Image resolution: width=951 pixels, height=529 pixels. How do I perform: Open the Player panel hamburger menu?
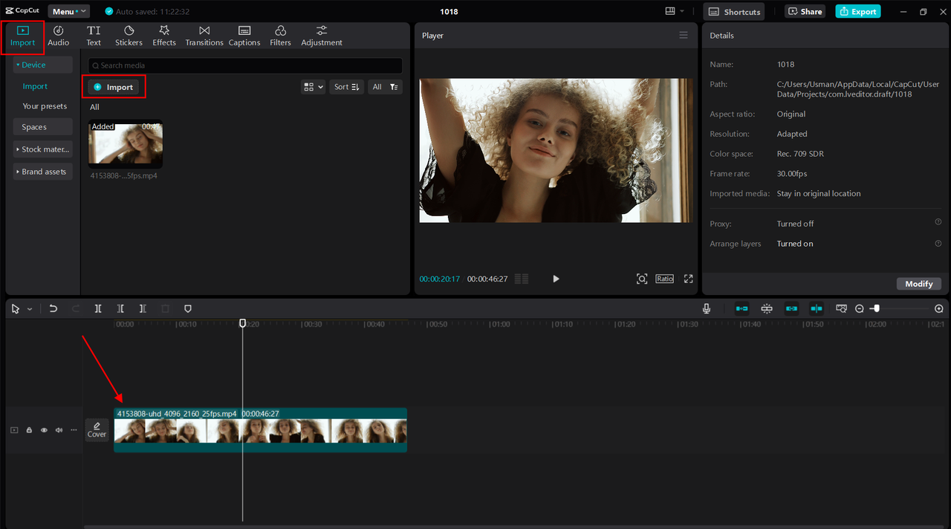coord(684,35)
